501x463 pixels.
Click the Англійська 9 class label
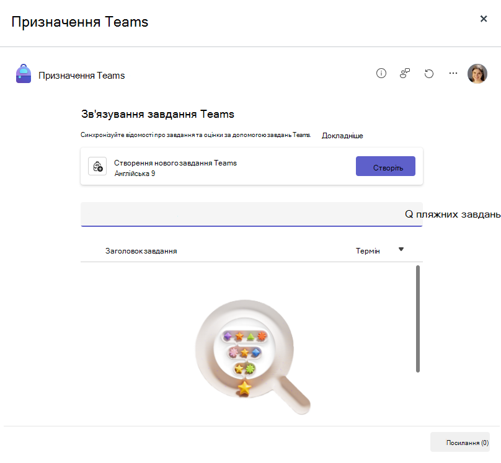(135, 174)
